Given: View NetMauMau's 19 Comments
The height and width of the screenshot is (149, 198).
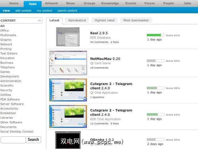Looking at the screenshot, I should 99,68.
